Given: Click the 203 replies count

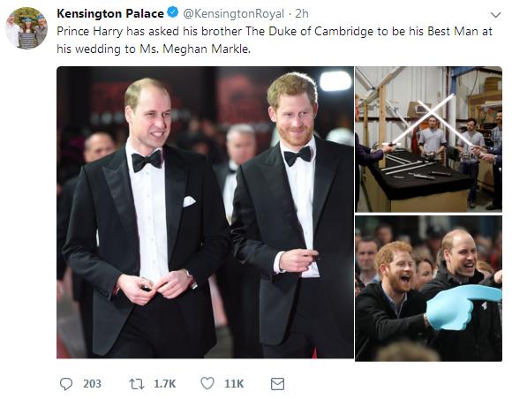Looking at the screenshot, I should coord(92,384).
